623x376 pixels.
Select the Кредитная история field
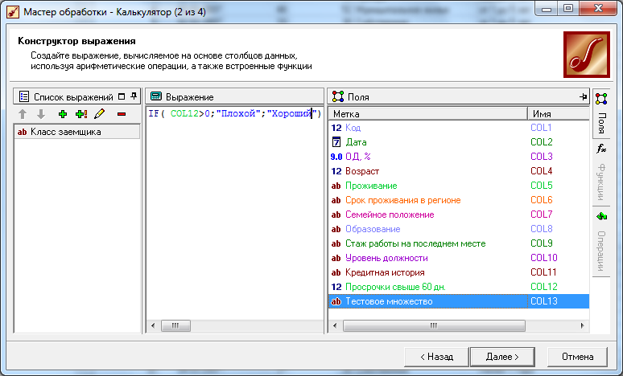click(x=459, y=272)
